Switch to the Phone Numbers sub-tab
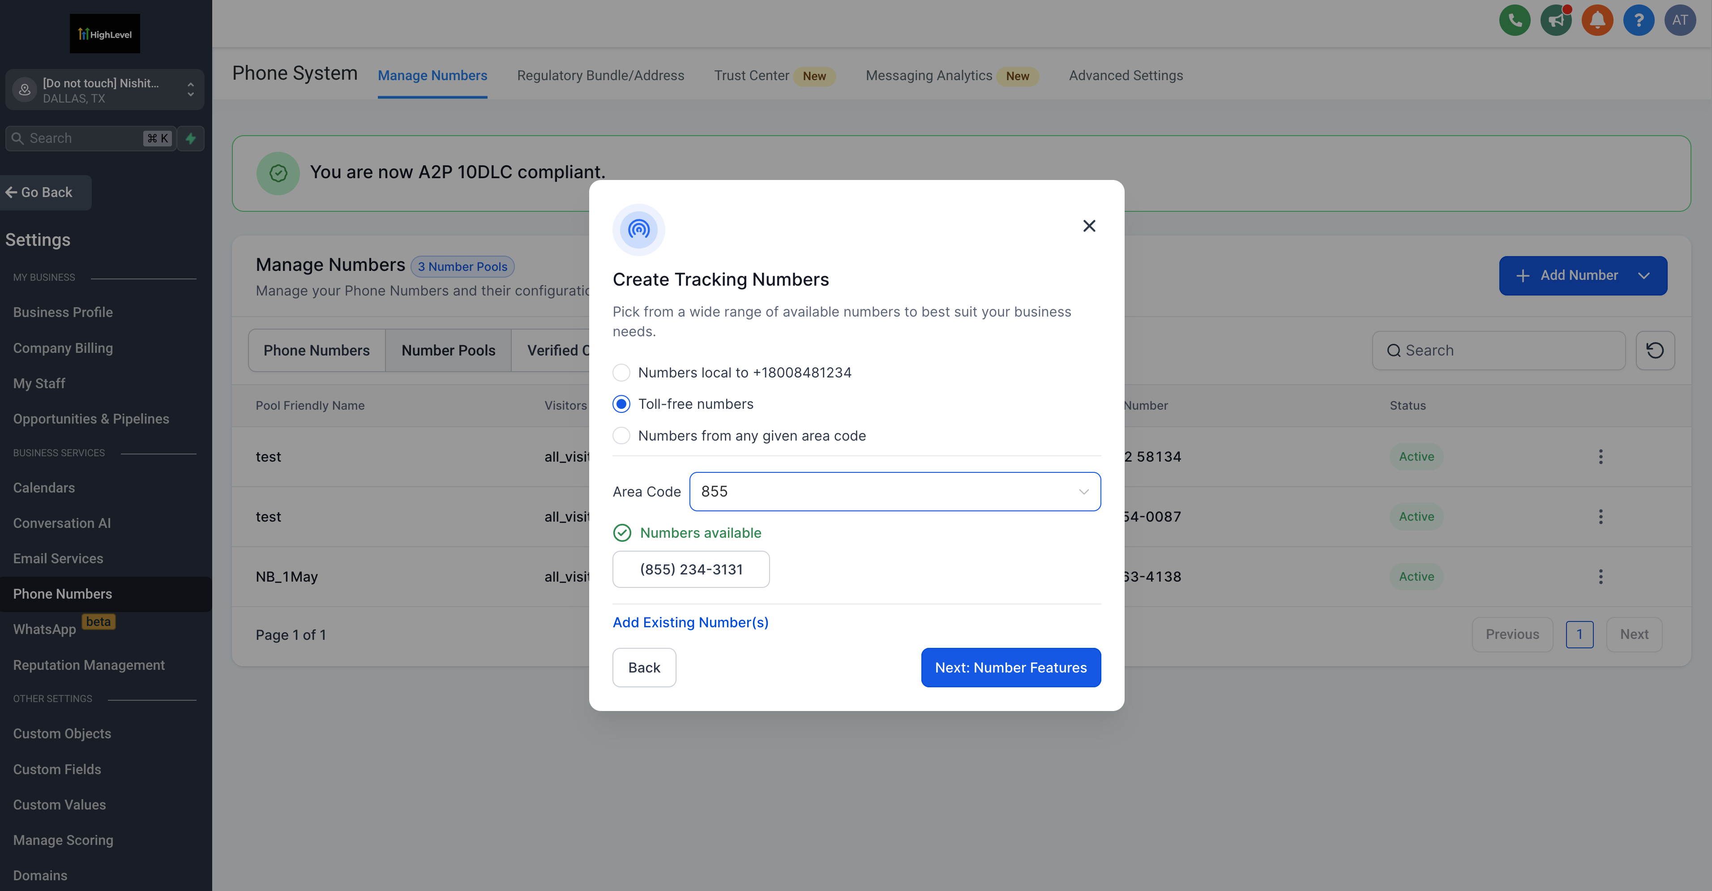 (x=317, y=350)
